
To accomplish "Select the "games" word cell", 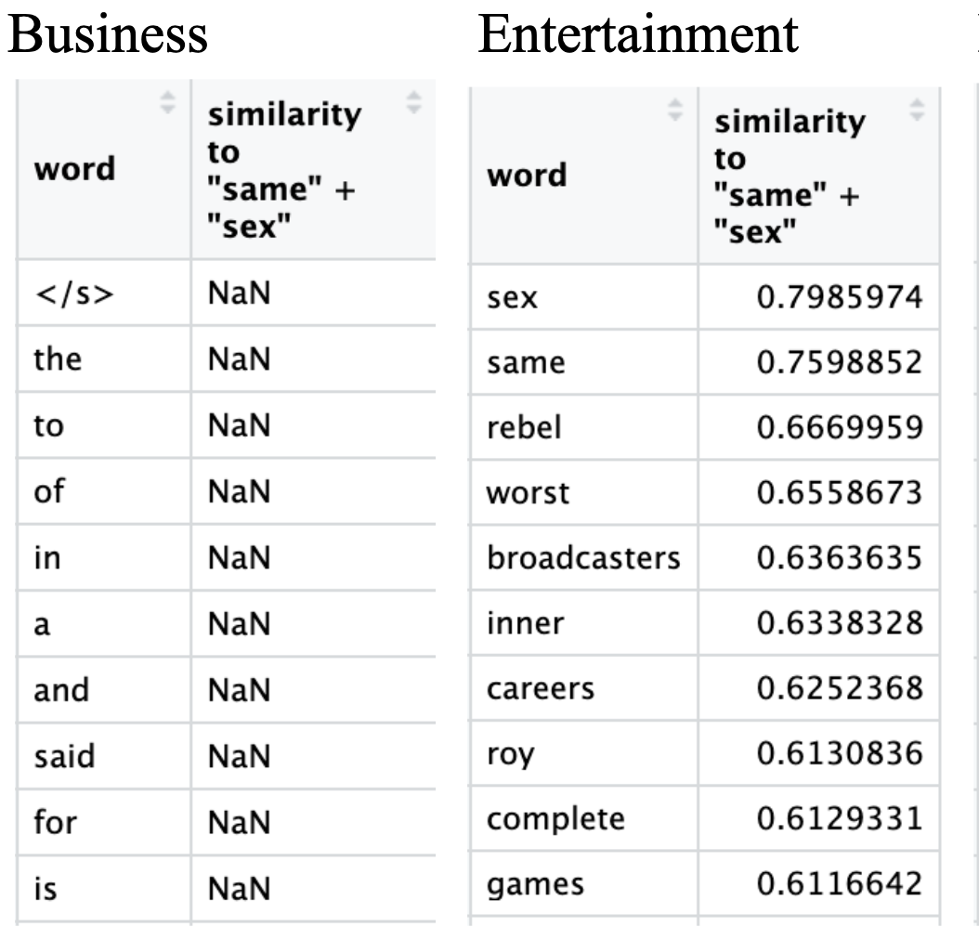I will coord(536,883).
